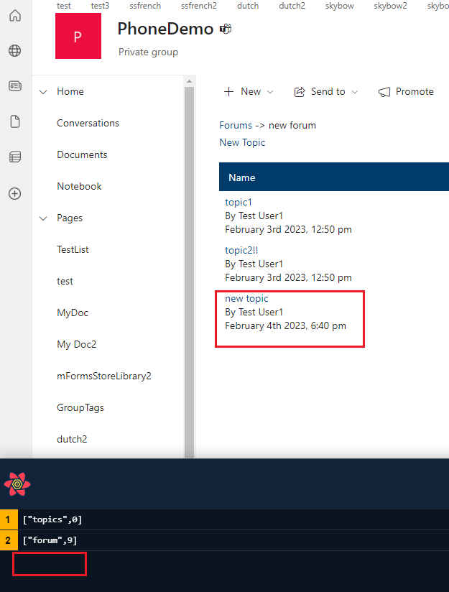The height and width of the screenshot is (592, 449).
Task: Select the ["topics",0] query row
Action: pos(52,519)
